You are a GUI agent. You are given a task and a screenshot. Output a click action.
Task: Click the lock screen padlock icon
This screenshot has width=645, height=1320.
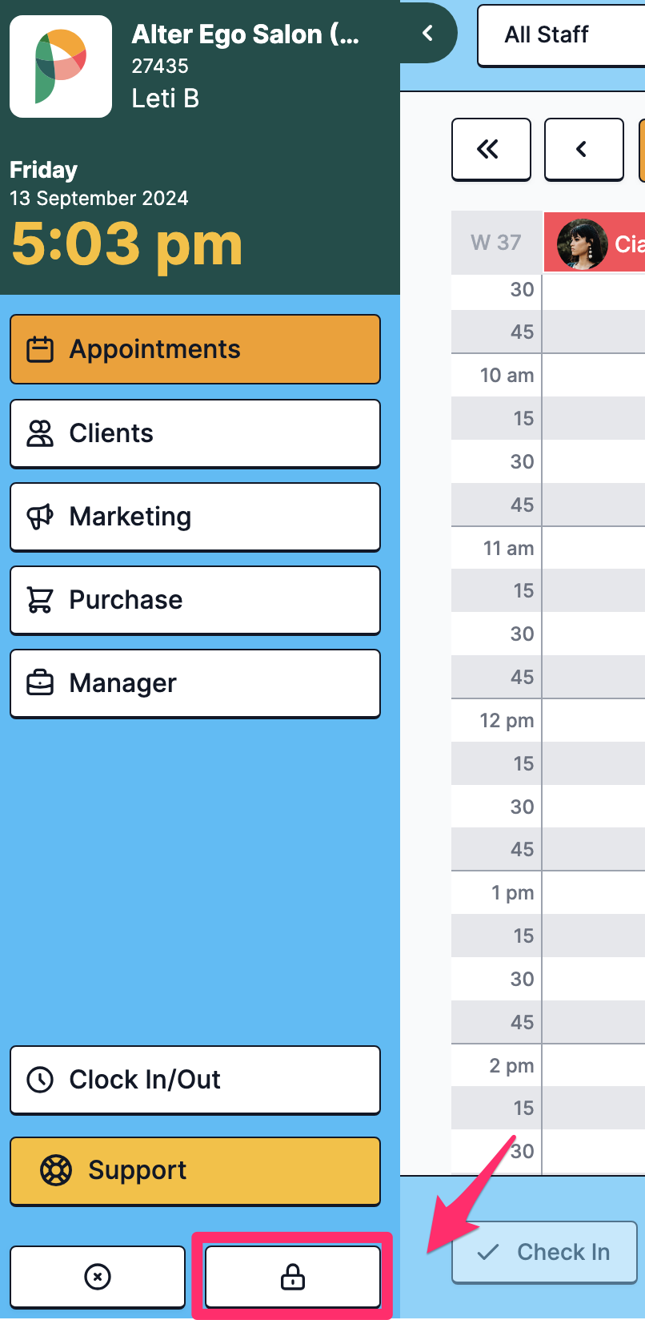point(293,1277)
